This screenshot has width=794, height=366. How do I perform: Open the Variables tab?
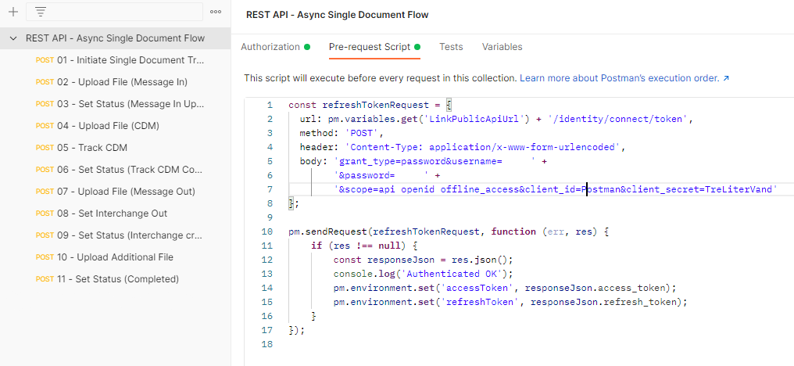[x=502, y=47]
